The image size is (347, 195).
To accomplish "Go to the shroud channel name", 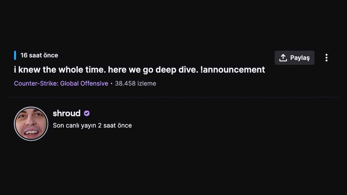I will coord(67,113).
